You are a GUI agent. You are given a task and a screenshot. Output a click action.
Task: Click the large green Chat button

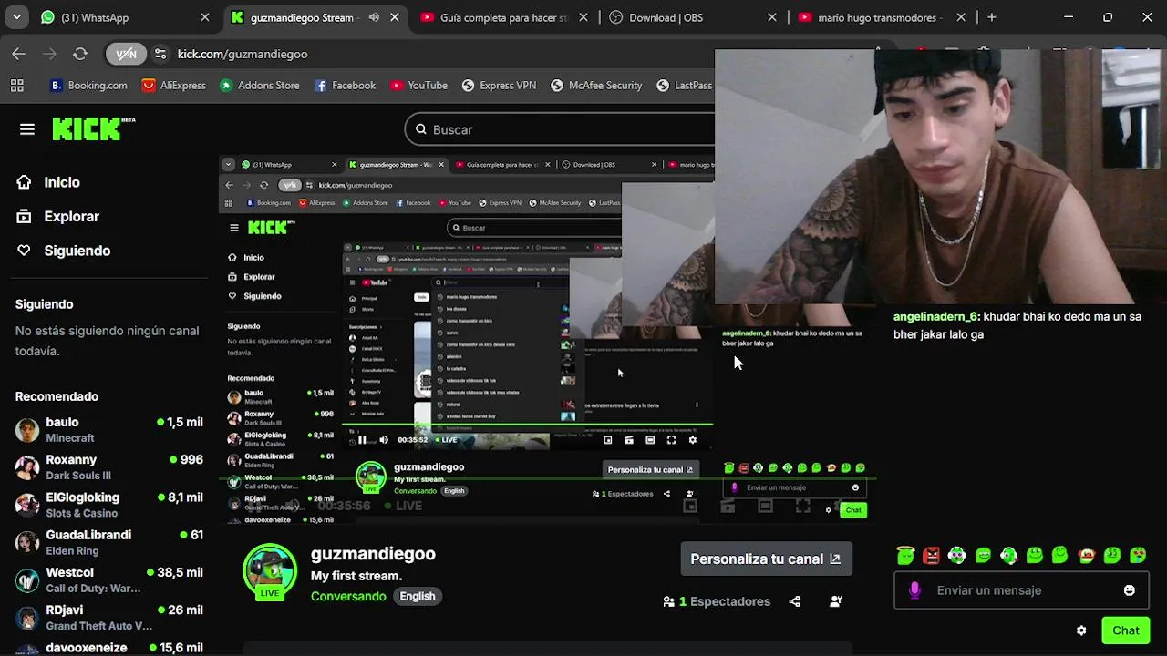[1126, 630]
